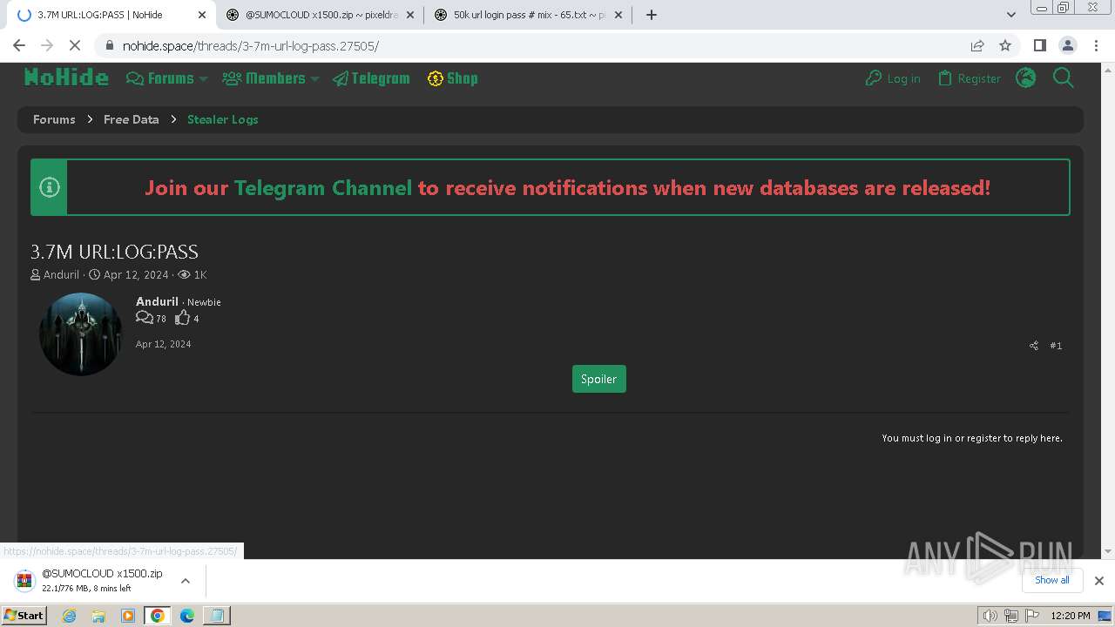Open Microsoft Edge from taskbar
Viewport: 1115px width, 627px height.
click(x=187, y=616)
